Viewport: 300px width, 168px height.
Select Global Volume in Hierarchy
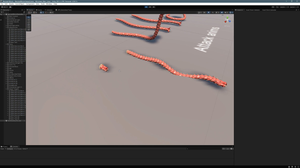click(x=14, y=22)
